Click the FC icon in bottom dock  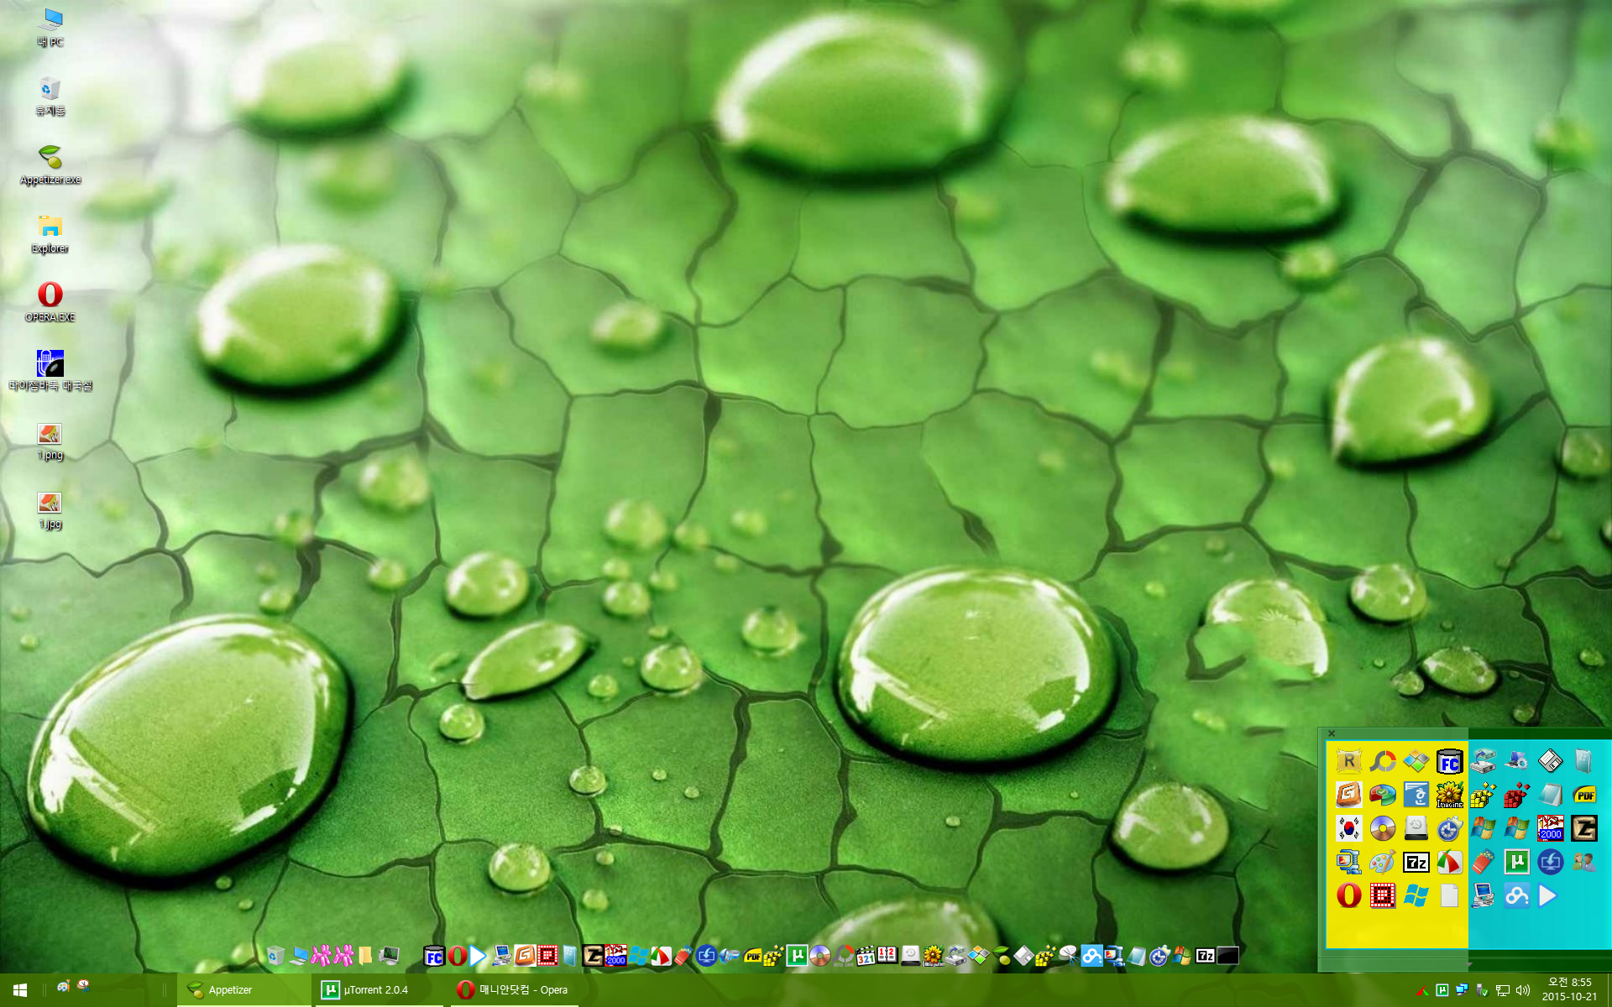pyautogui.click(x=434, y=955)
